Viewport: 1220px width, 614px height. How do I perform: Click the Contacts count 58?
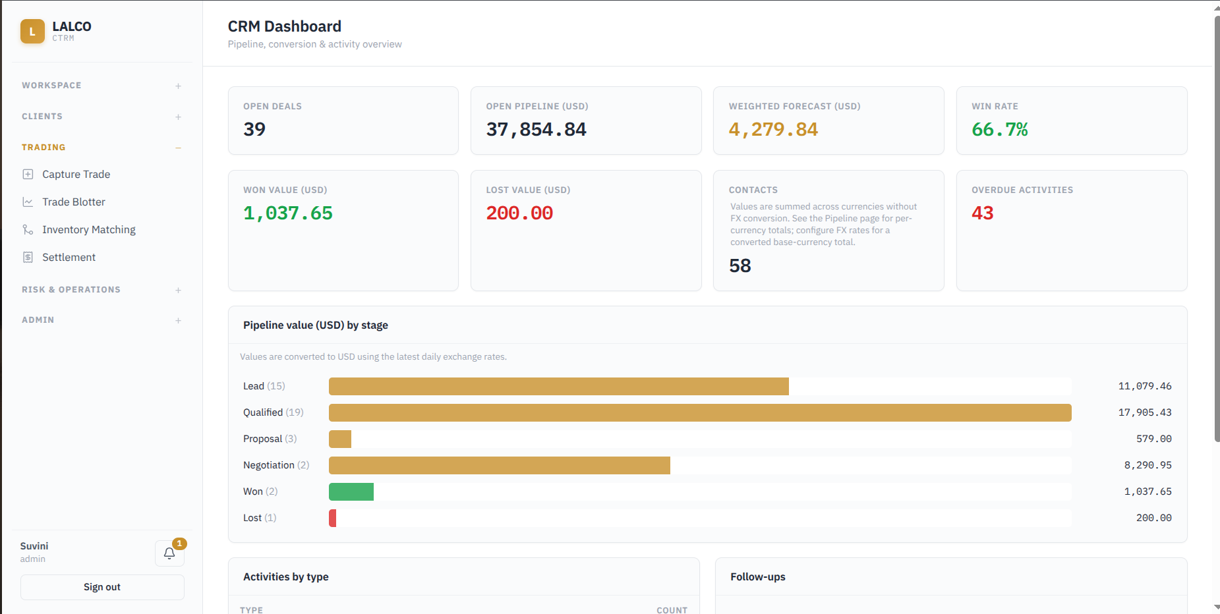[x=740, y=265]
